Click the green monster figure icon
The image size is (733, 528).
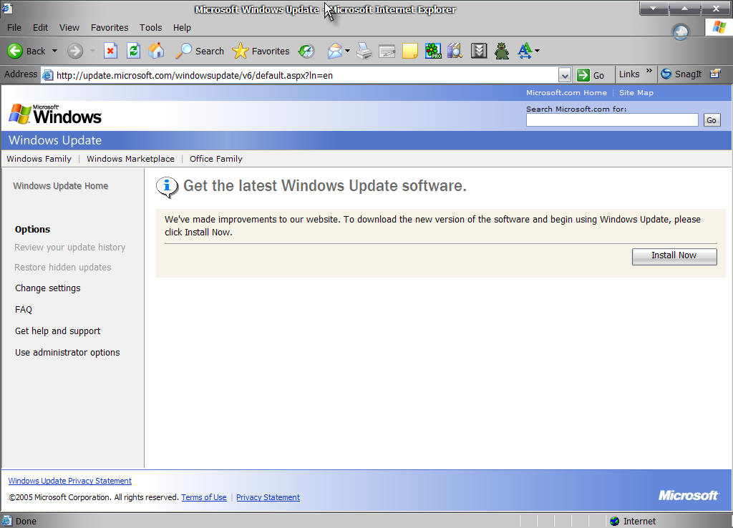(502, 51)
